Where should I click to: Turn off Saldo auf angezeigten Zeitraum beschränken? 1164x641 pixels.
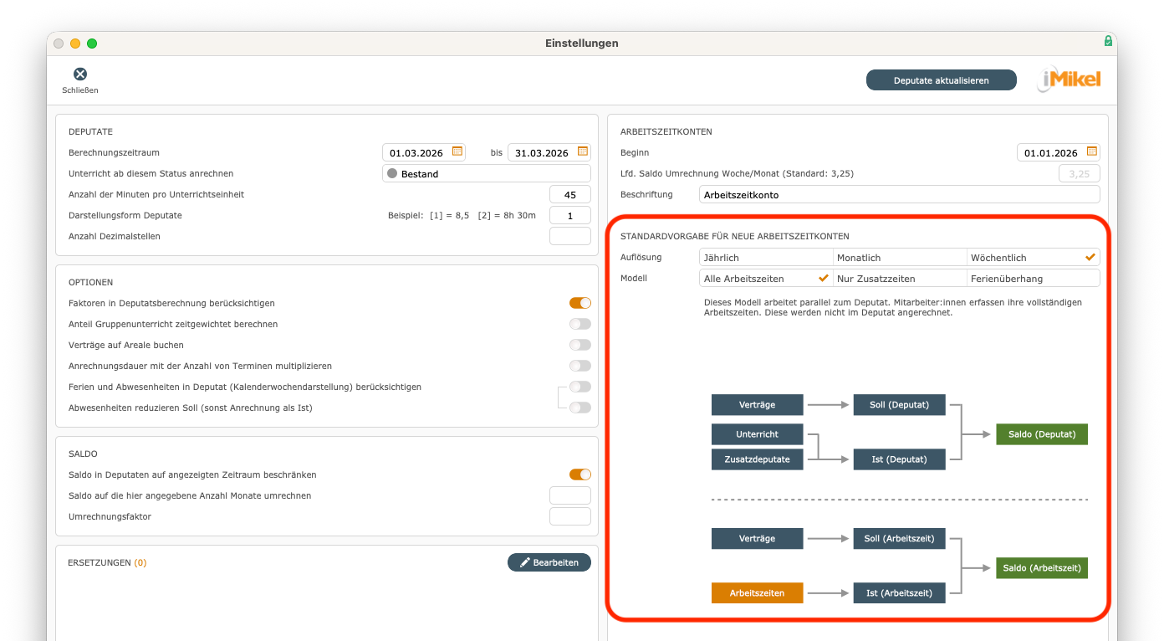click(x=579, y=474)
